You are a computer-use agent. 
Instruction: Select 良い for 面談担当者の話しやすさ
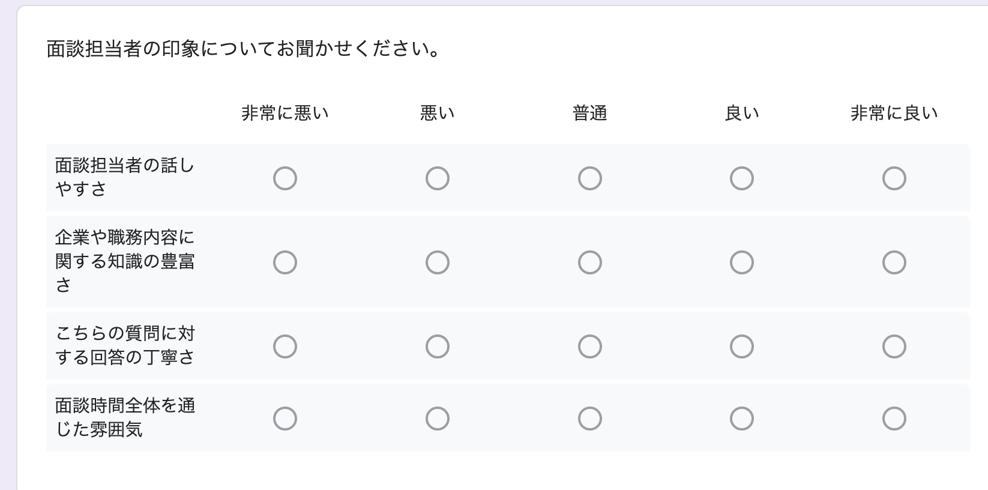point(743,178)
